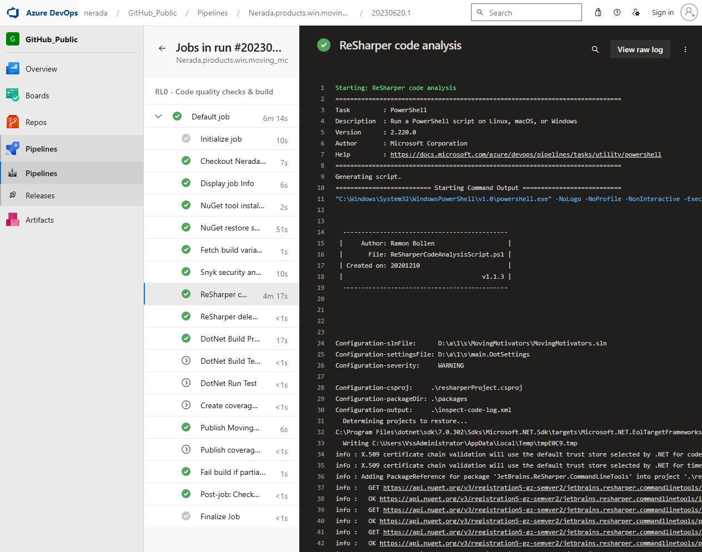Collapse the Default job chevron
This screenshot has width=702, height=552.
(158, 117)
